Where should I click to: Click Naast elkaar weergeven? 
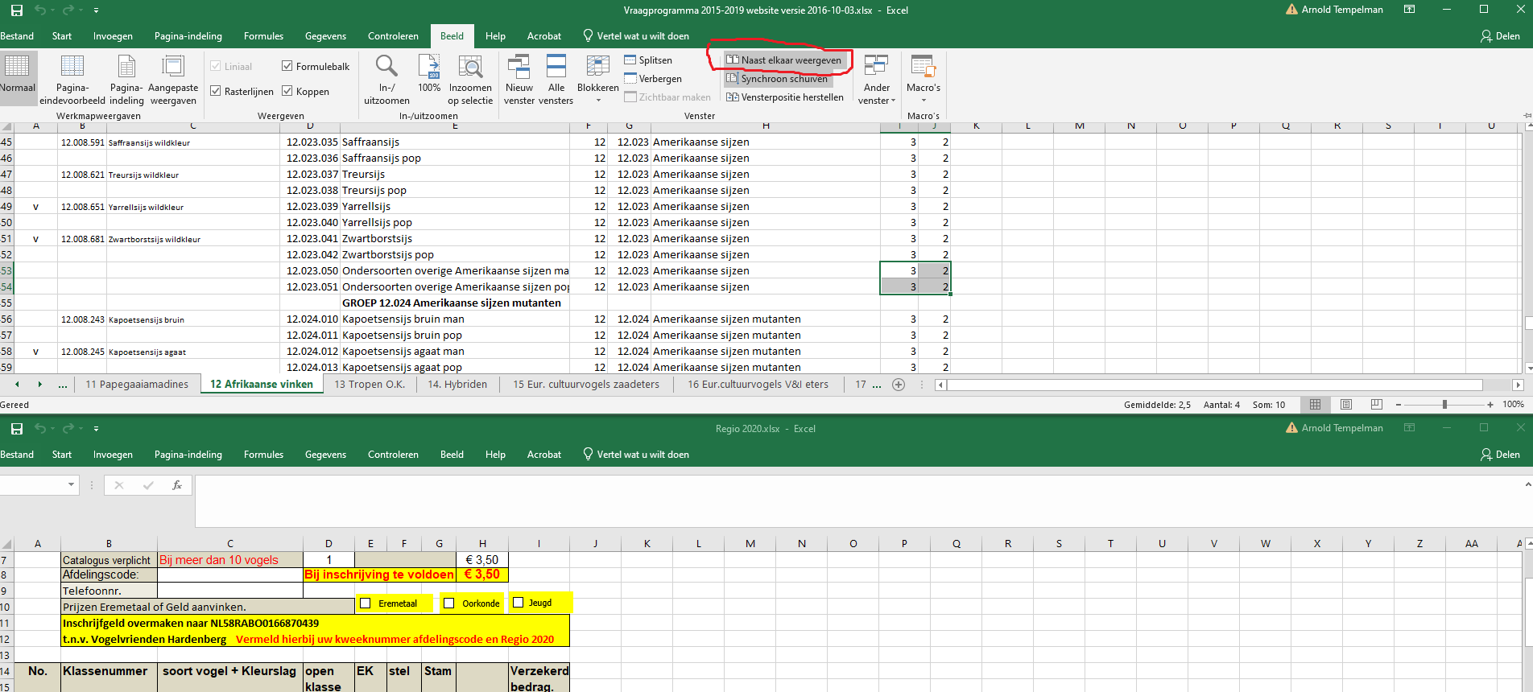[x=783, y=60]
